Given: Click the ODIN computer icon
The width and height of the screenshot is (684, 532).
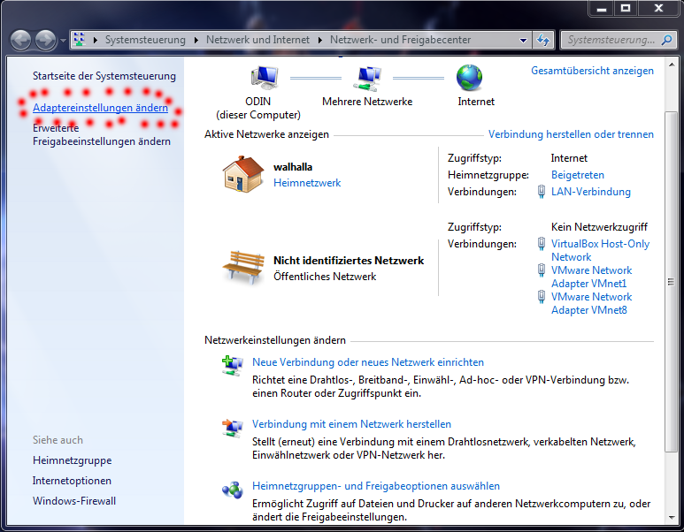Looking at the screenshot, I should click(263, 78).
